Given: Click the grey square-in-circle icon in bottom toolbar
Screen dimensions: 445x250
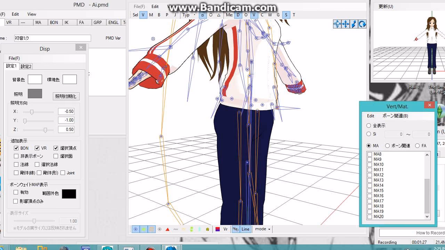Looking at the screenshot, I should tap(160, 229).
